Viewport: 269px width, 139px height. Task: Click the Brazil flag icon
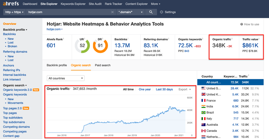pos(203,112)
